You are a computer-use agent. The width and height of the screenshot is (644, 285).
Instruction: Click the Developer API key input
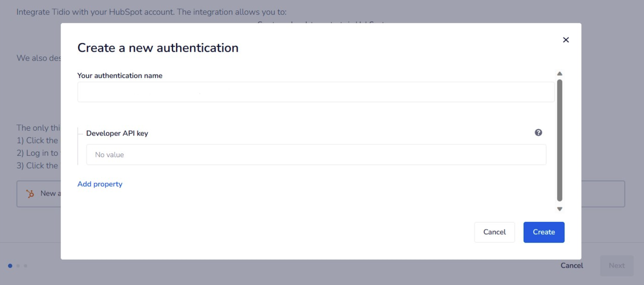coord(316,155)
